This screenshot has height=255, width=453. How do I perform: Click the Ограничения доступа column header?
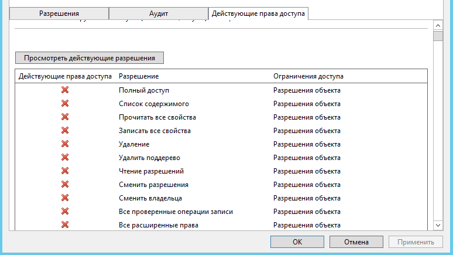pos(308,76)
